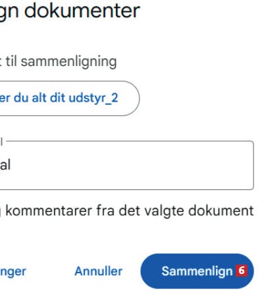Cancel the dialog with Annuller
Screen dimensions: 260x299
pos(98,271)
